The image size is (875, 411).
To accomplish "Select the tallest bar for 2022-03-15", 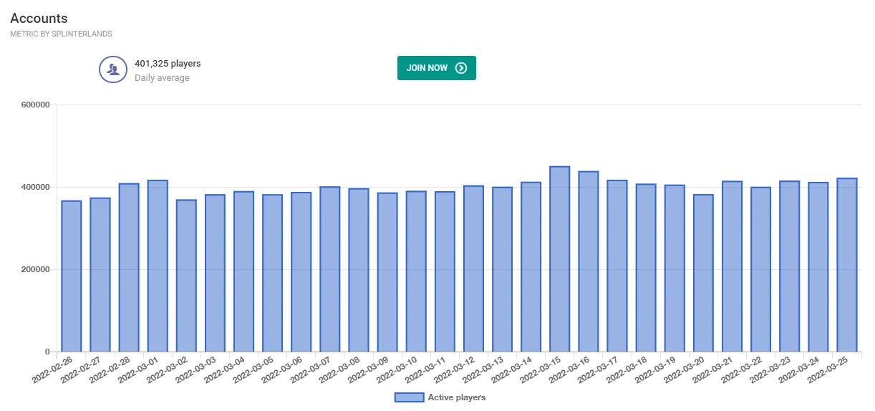I will coord(559,259).
